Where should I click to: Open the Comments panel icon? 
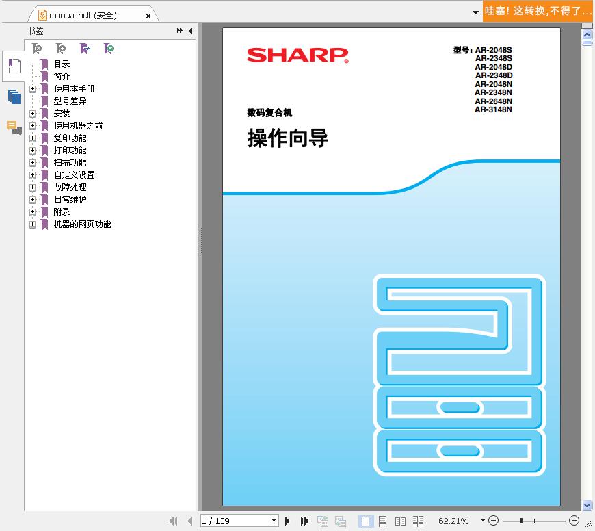14,128
